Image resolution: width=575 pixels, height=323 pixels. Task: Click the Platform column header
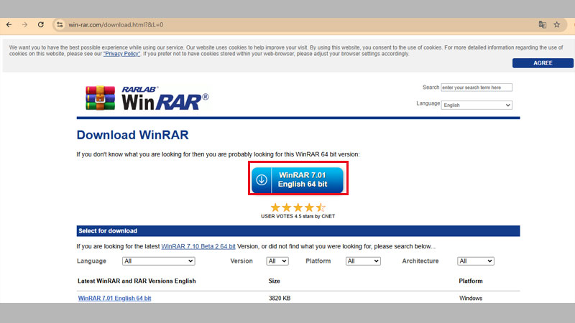[471, 281]
